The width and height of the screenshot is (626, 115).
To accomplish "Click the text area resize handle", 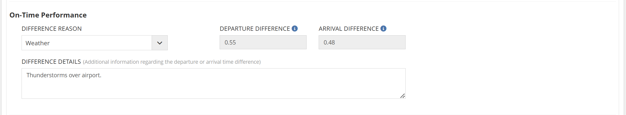I will coord(403,96).
